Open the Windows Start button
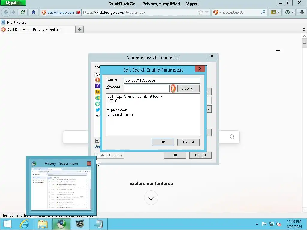The width and height of the screenshot is (307, 230). pyautogui.click(x=7, y=224)
